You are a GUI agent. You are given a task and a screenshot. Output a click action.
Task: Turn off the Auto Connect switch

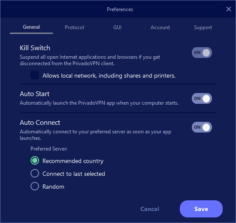tap(202, 127)
